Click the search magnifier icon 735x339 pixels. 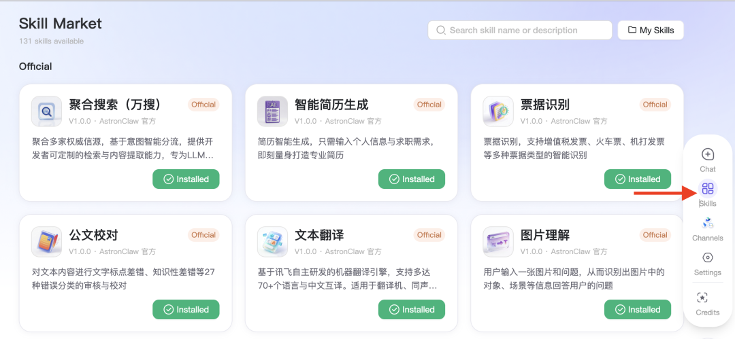(x=440, y=31)
